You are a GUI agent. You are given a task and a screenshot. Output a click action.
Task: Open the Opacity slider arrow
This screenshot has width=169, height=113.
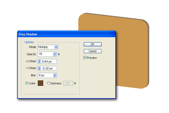click(x=55, y=54)
